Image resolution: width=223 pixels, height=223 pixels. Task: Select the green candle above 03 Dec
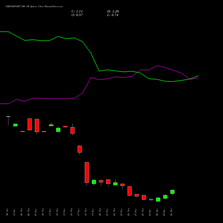tap(165, 197)
